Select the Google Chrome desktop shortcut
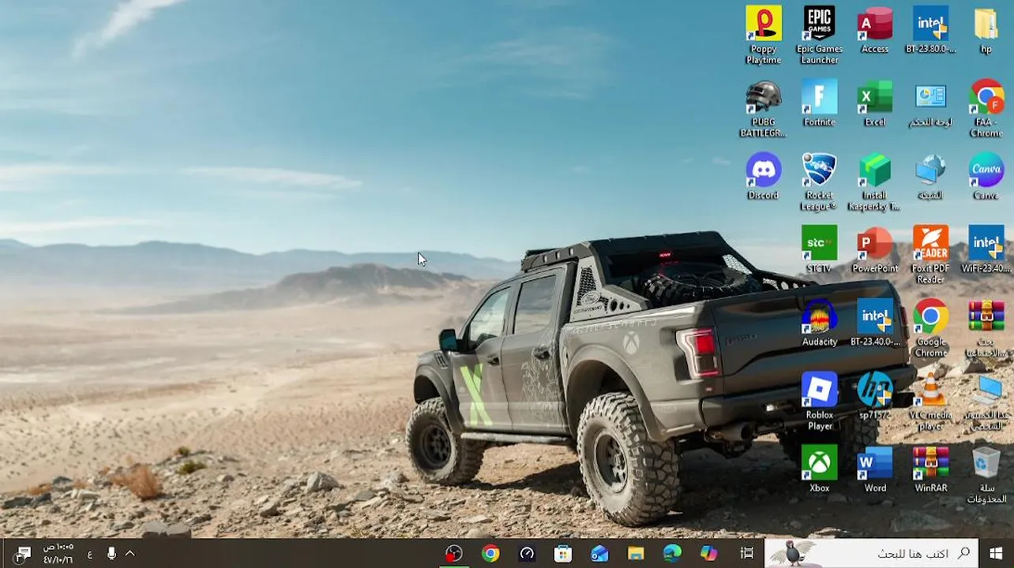 [x=930, y=328]
